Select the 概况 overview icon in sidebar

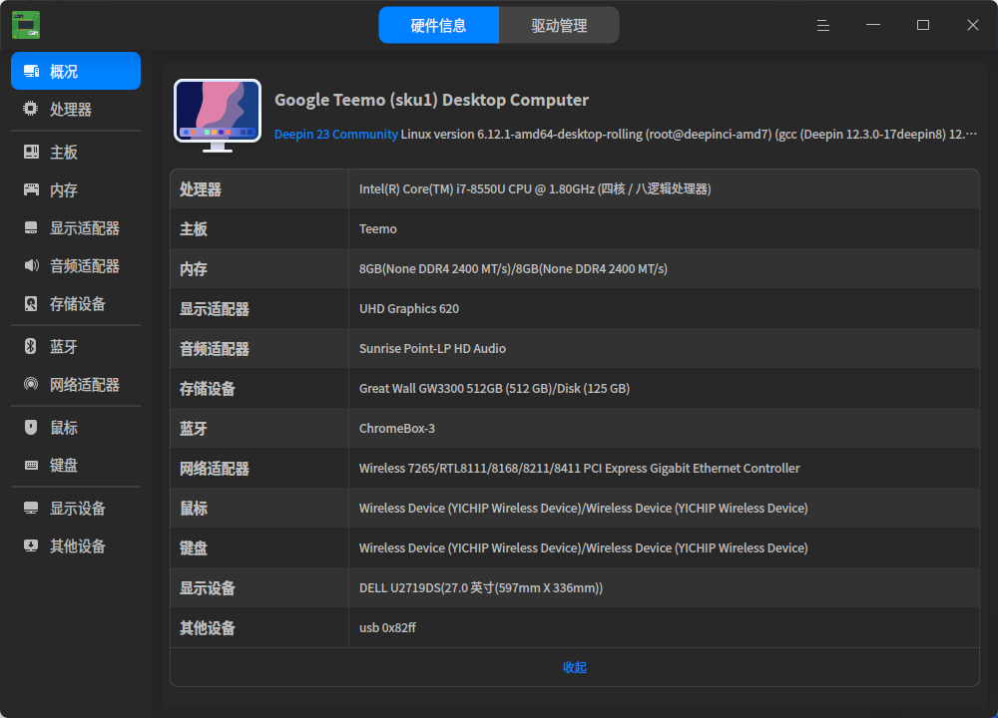pyautogui.click(x=31, y=71)
